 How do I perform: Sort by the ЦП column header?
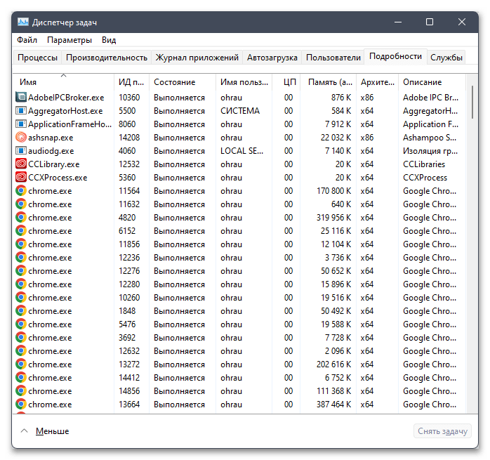tap(286, 82)
